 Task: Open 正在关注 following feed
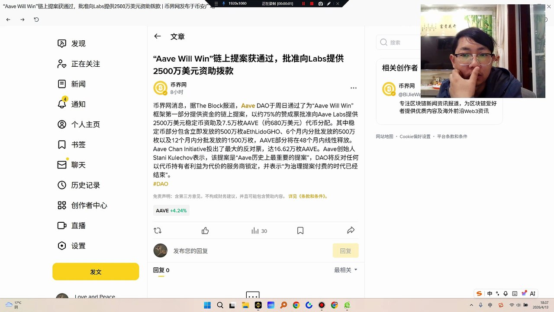(x=79, y=64)
